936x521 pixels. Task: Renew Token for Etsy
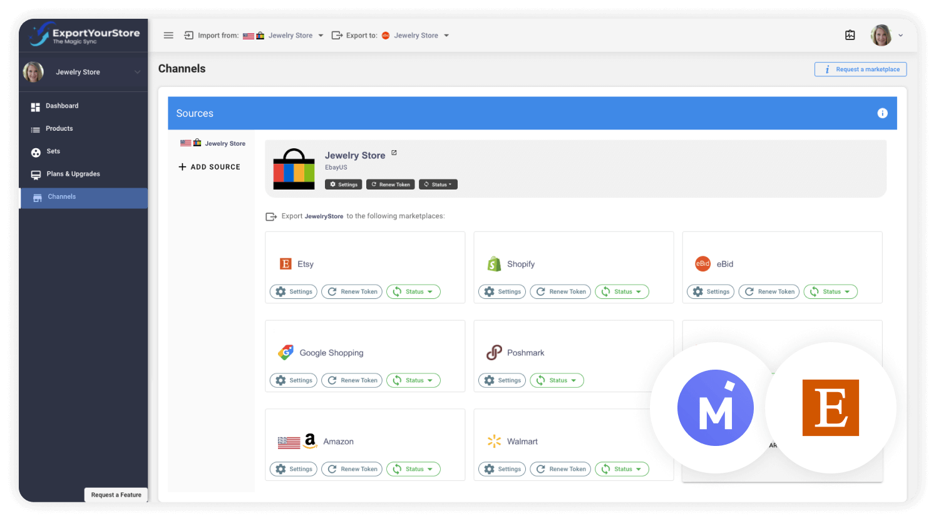pyautogui.click(x=352, y=291)
